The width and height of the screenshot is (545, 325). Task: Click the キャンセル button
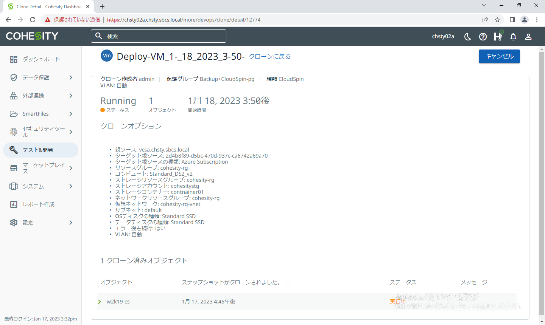click(x=499, y=56)
